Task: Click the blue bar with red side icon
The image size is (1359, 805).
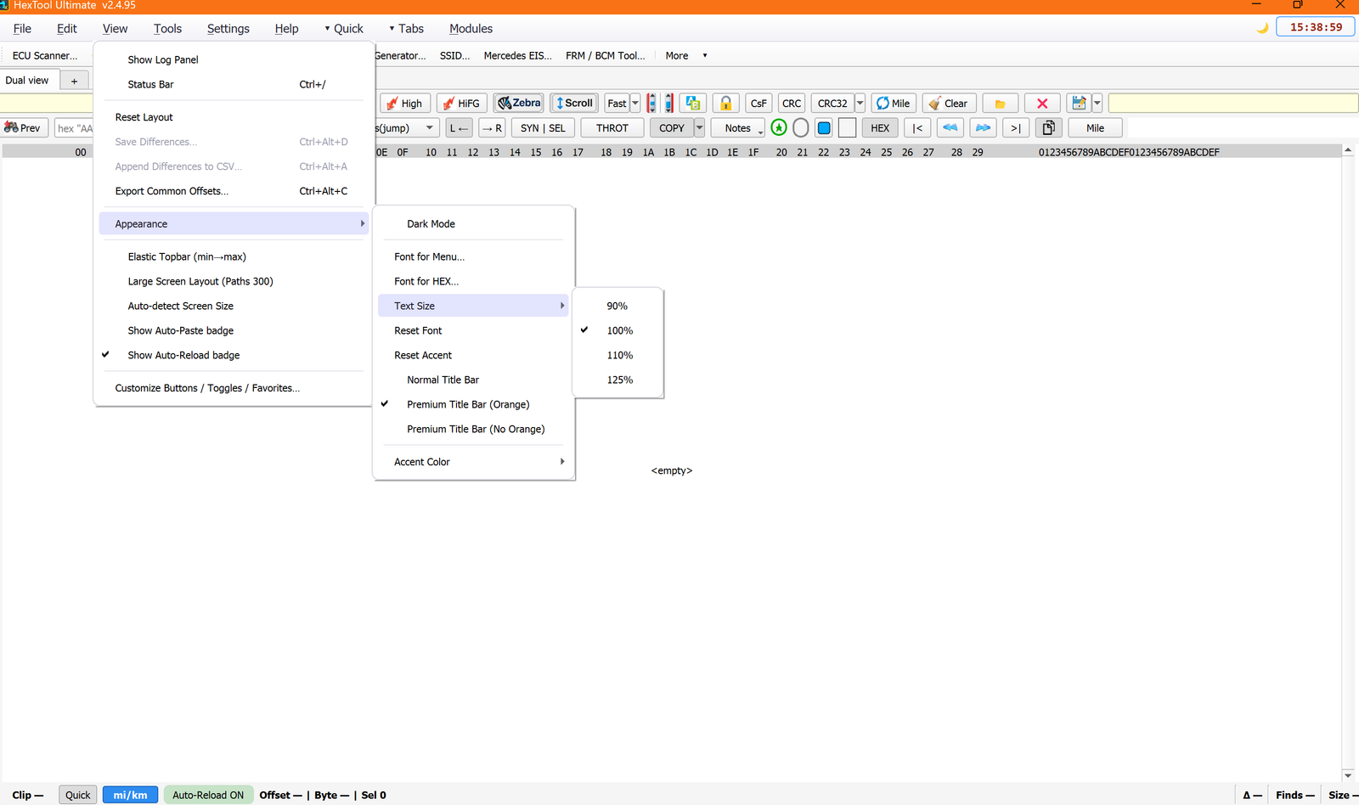Action: (x=668, y=104)
